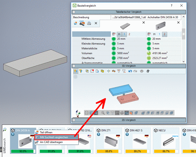Screen dimensions: 196x157
Task: Click the solid yellow dashed selection icon
Action: pos(102,71)
